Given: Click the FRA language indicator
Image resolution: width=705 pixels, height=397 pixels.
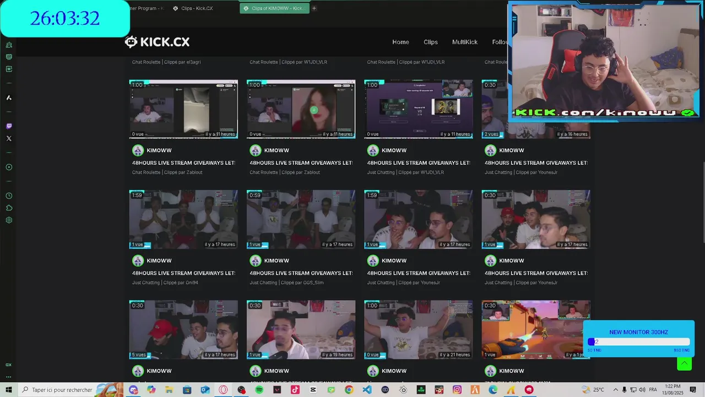Looking at the screenshot, I should (x=653, y=390).
